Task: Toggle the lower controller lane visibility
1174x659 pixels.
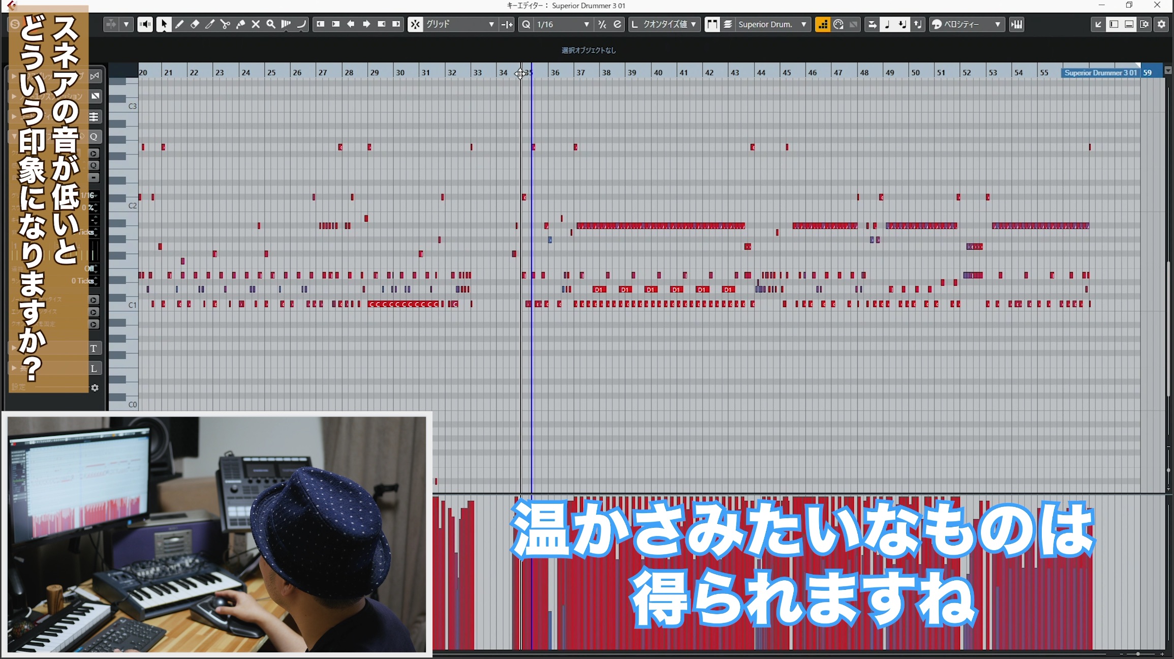Action: [1129, 24]
